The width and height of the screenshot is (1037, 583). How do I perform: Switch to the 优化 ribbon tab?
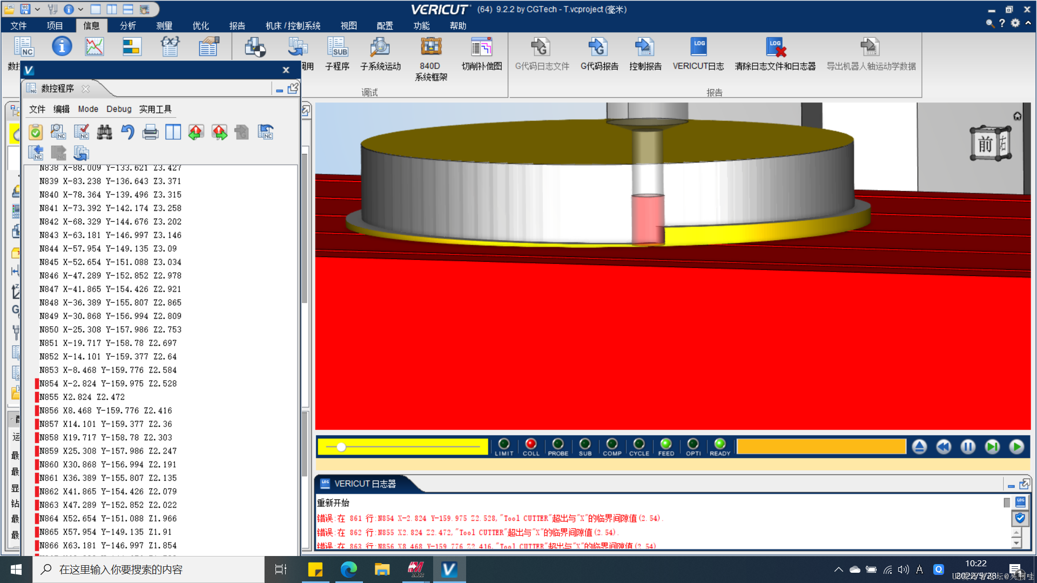[x=200, y=25]
